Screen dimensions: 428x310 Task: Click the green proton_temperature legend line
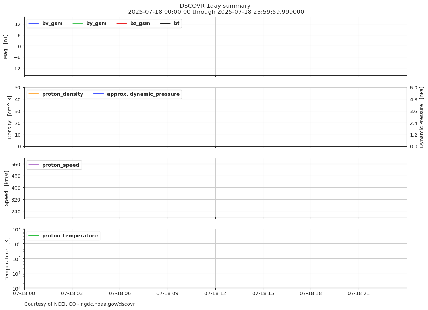(x=33, y=236)
